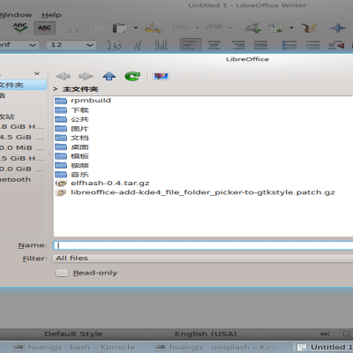
Task: Select the 公共 folder
Action: [71, 119]
